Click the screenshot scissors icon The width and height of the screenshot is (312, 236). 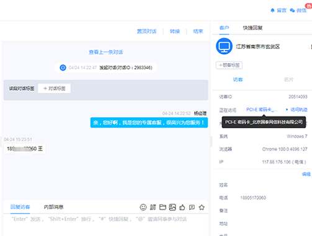[153, 207]
